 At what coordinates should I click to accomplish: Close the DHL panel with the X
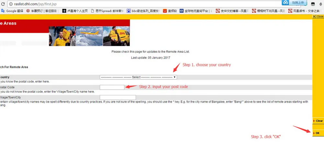click(x=314, y=16)
